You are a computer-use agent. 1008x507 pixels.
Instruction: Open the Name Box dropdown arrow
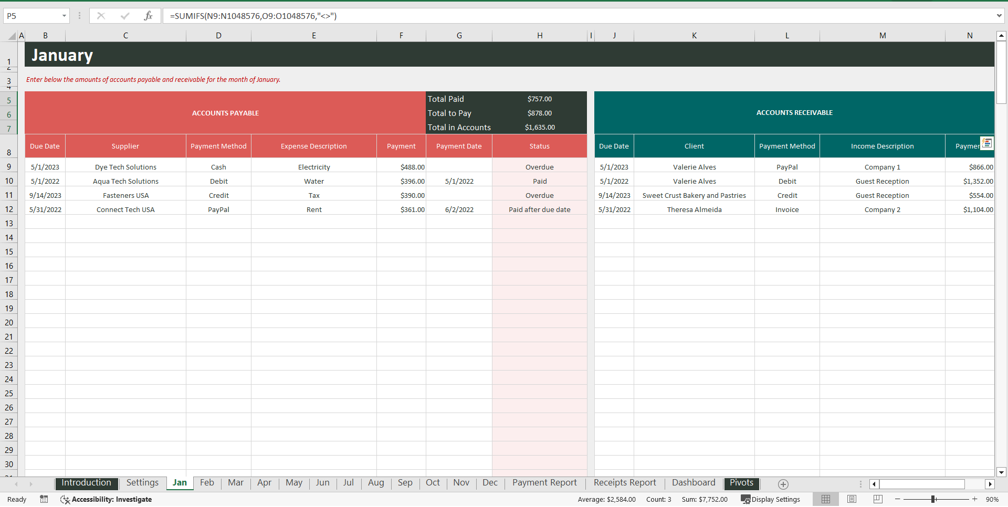coord(64,16)
